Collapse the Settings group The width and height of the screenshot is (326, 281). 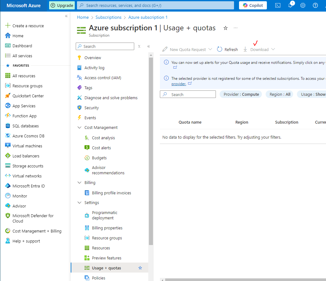[79, 202]
